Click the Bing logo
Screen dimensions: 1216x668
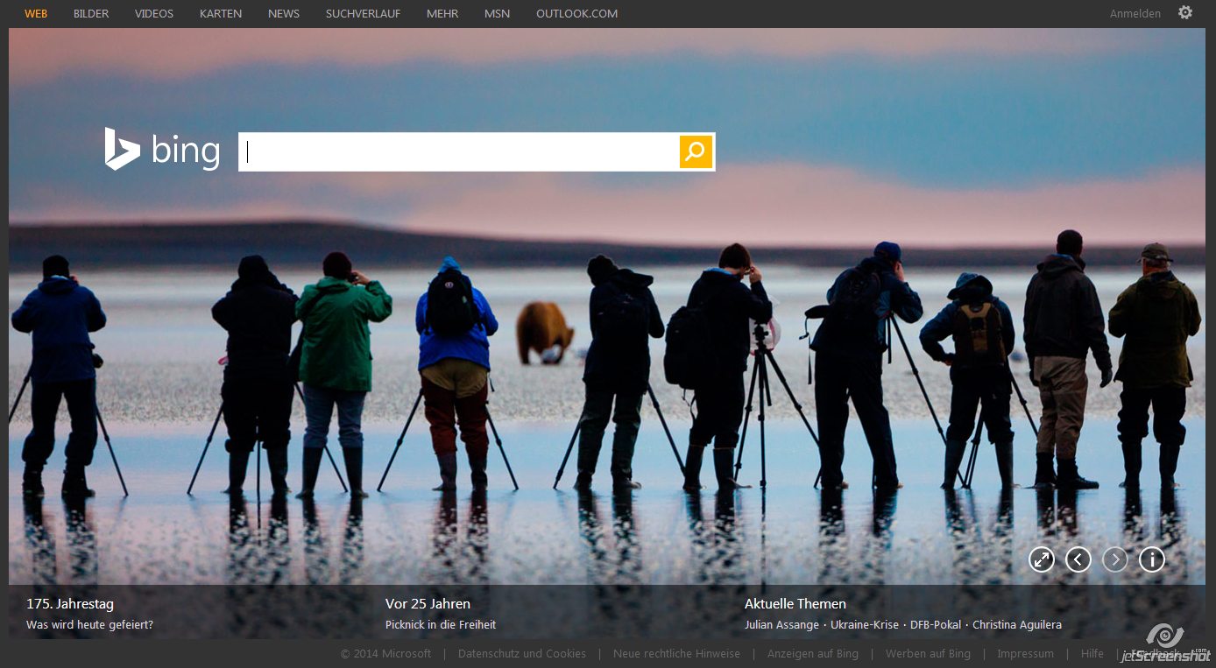pos(163,151)
